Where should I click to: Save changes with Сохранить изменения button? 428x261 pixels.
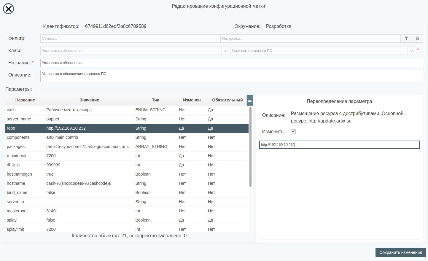point(401,252)
